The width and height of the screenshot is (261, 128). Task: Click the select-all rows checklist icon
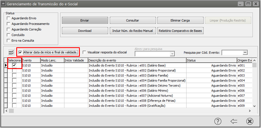11,52
